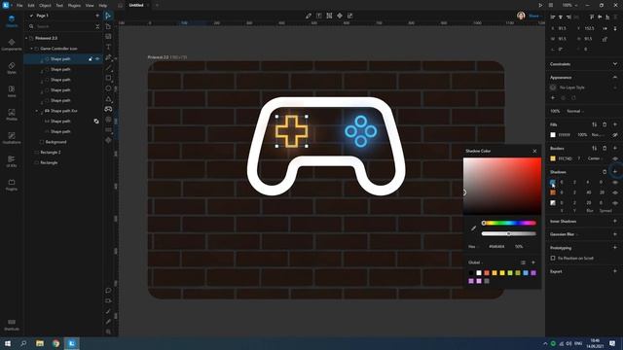Collapse the Game Controller Icon group
Viewport: 623px width, 350px height.
(x=32, y=49)
